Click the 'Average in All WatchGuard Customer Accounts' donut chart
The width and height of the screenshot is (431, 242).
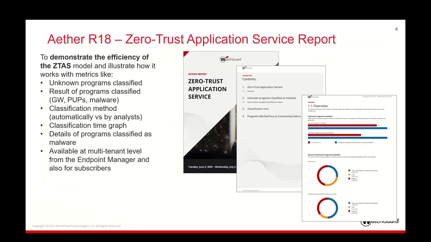coord(327,208)
